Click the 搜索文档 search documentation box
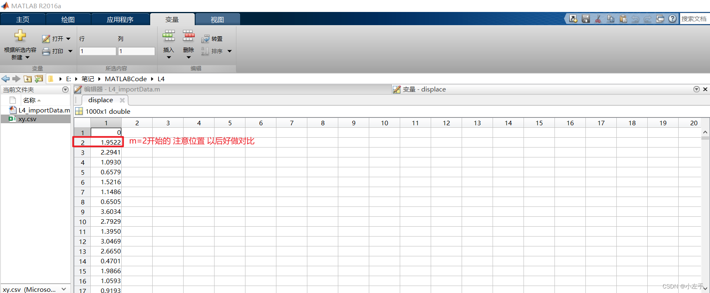 pyautogui.click(x=694, y=19)
